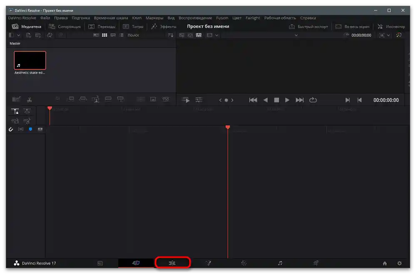Viewport: 416px width, 274px height.
Task: Open the Рабочая область menu
Action: pyautogui.click(x=280, y=18)
